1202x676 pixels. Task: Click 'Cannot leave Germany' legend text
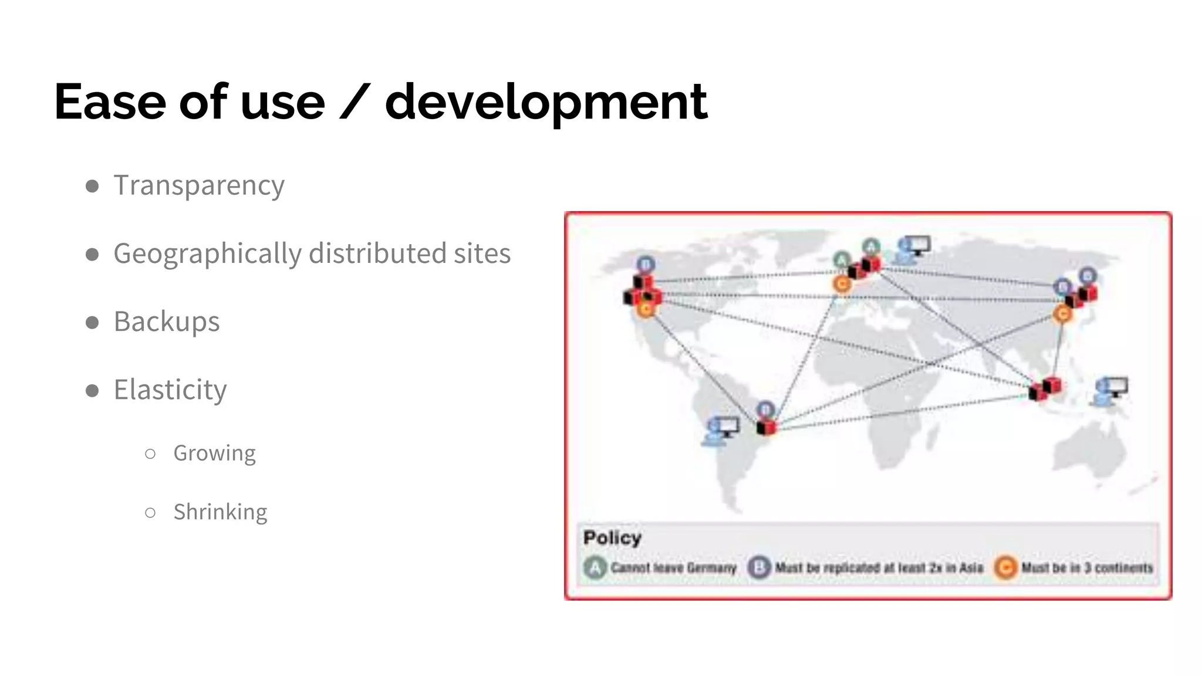tap(673, 568)
